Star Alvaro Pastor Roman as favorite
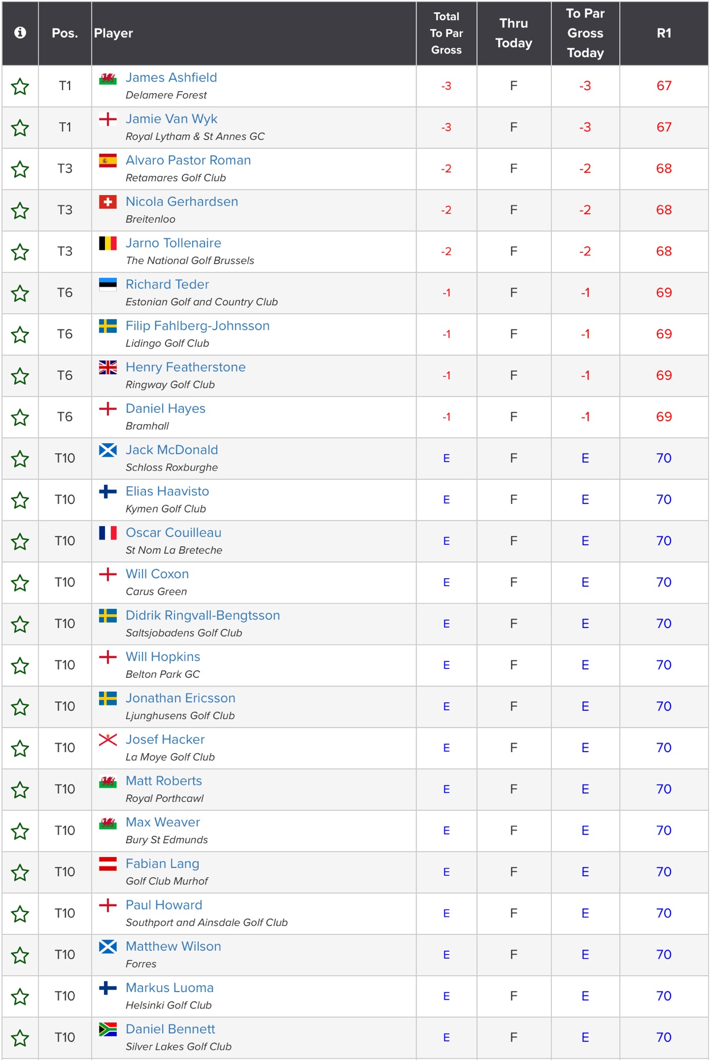The height and width of the screenshot is (1060, 712). tap(20, 169)
